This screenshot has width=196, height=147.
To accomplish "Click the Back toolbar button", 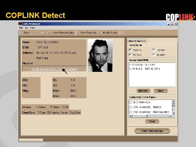I will click(25, 33).
